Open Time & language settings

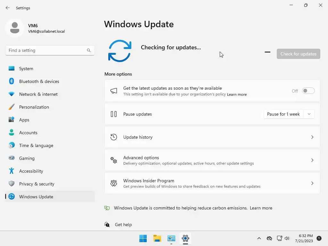tap(50, 145)
